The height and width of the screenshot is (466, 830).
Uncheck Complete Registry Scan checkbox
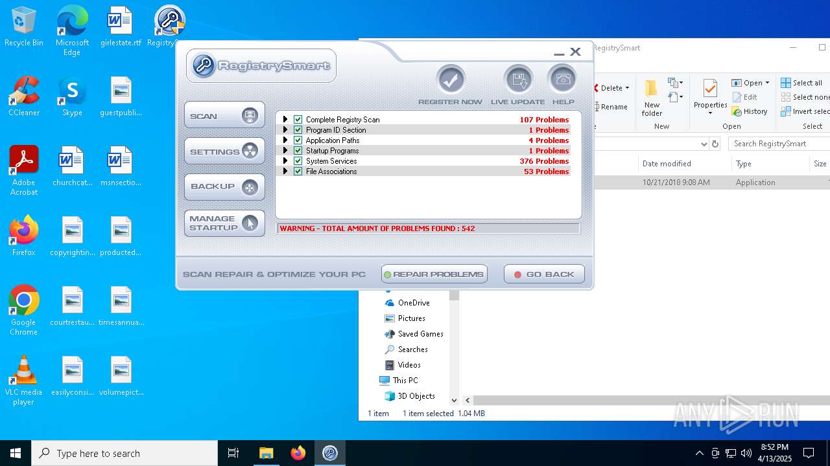298,120
